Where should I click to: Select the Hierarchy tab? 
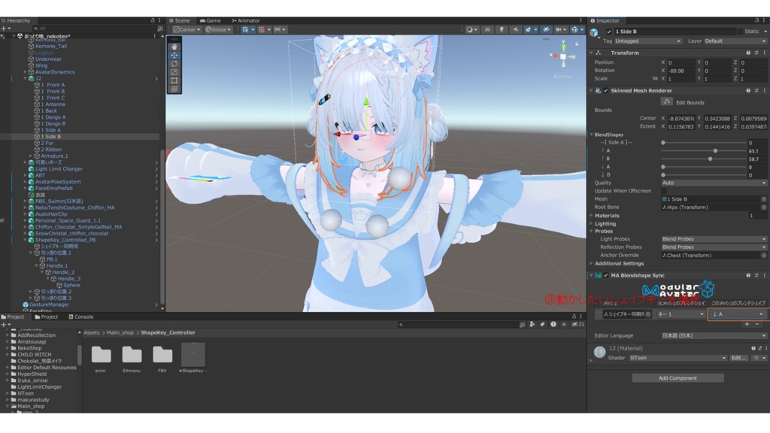coord(16,20)
